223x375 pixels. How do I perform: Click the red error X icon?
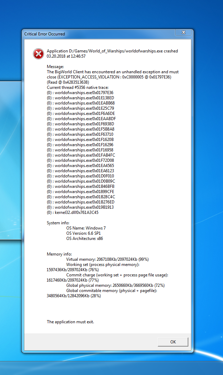pyautogui.click(x=38, y=53)
